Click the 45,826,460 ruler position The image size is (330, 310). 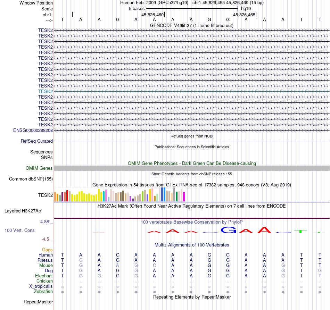point(152,15)
